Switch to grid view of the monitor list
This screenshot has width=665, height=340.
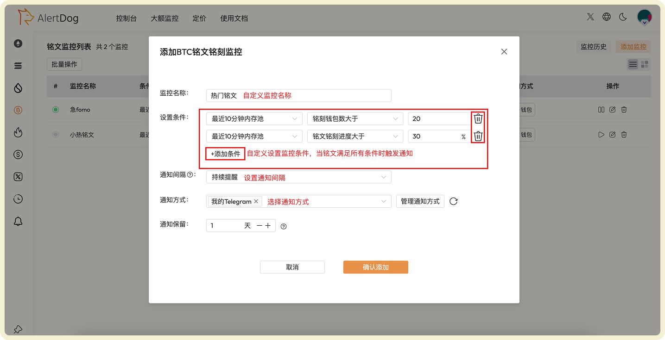click(x=644, y=64)
